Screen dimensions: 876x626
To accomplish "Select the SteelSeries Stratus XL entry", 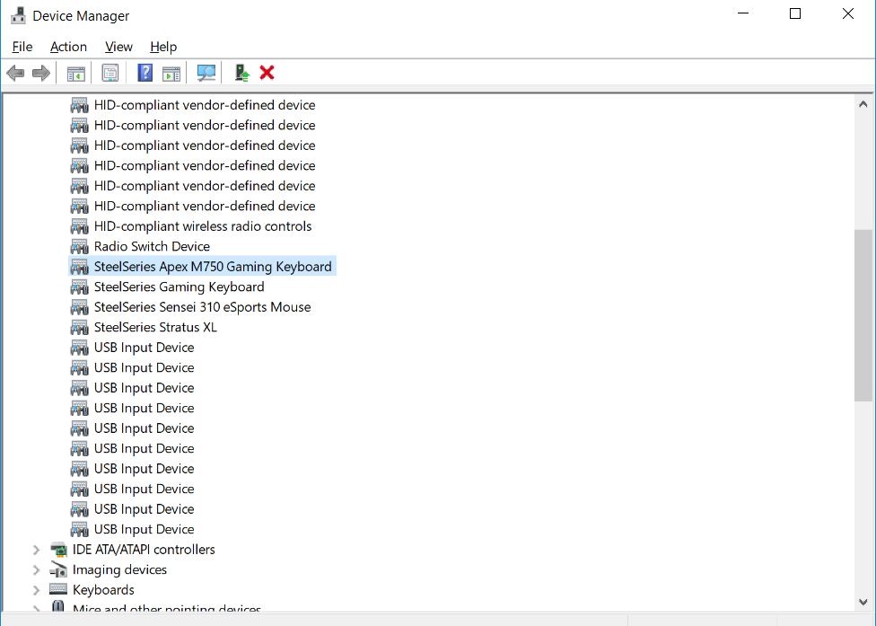I will point(155,327).
